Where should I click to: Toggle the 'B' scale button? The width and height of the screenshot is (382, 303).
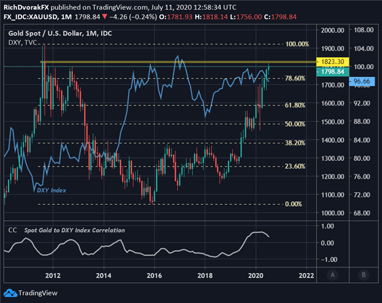(x=364, y=275)
